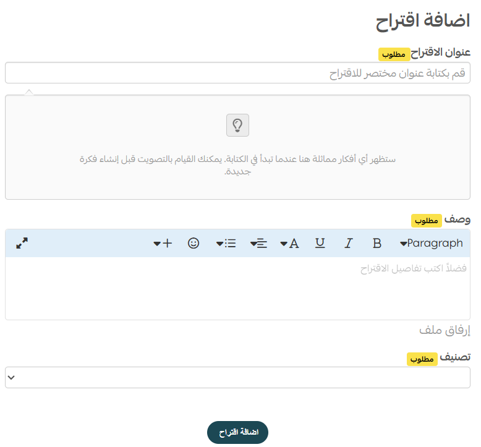Click the lightbulb icon in the ideas panel
Viewport: 481px width, 447px height.
pos(237,125)
